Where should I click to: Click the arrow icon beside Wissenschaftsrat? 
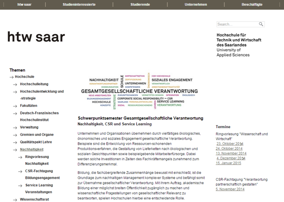[x=15, y=200]
